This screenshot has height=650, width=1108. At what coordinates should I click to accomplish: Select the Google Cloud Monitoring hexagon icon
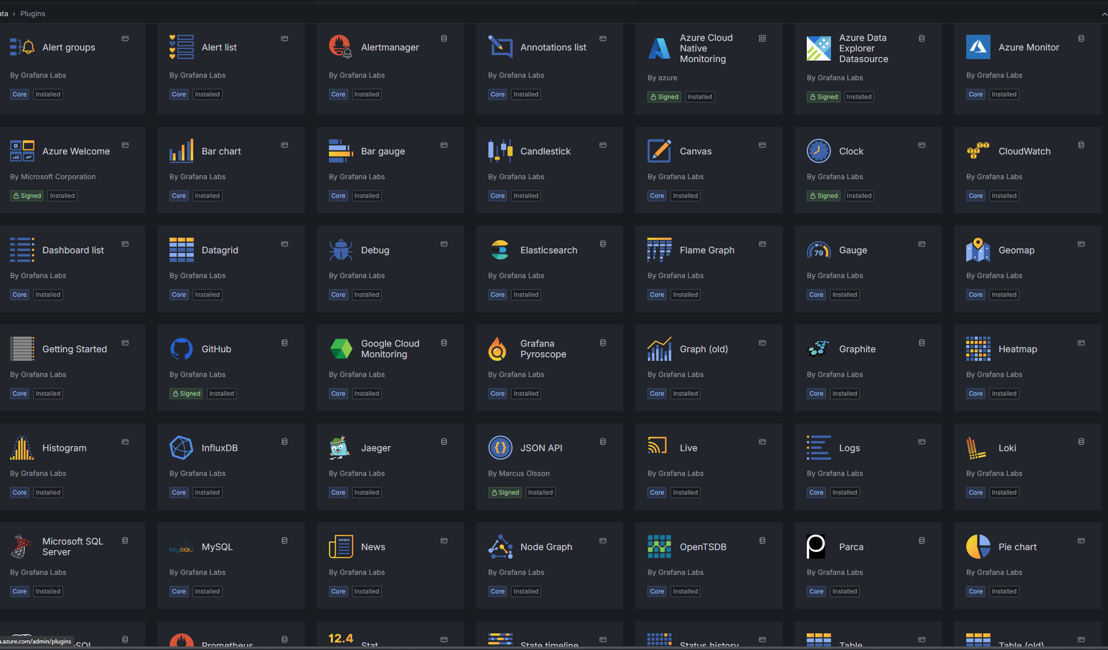pyautogui.click(x=341, y=349)
